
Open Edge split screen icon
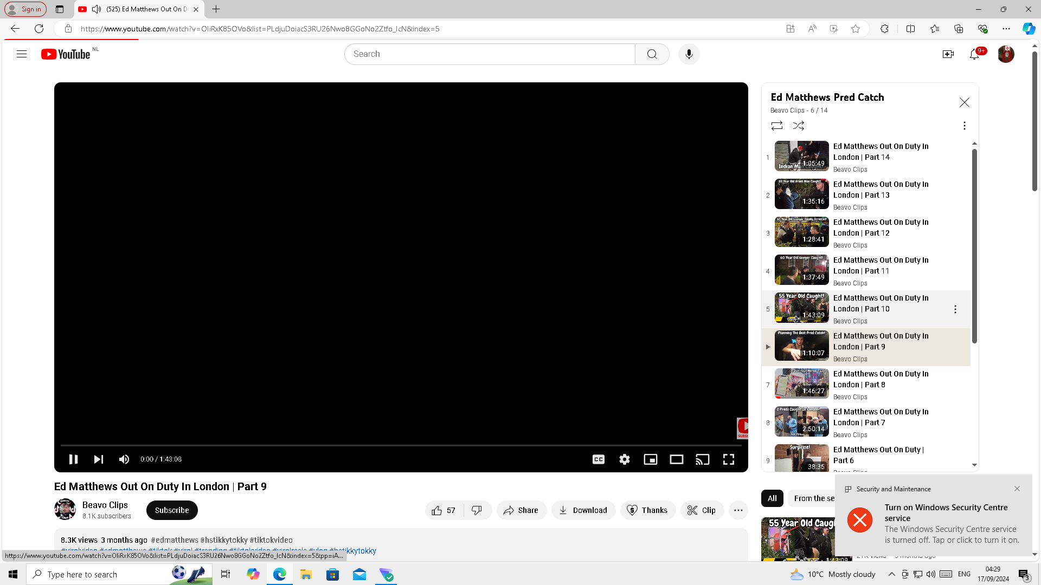[x=911, y=29]
